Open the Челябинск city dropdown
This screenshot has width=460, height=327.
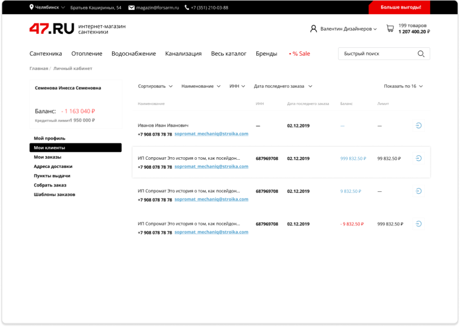click(47, 8)
